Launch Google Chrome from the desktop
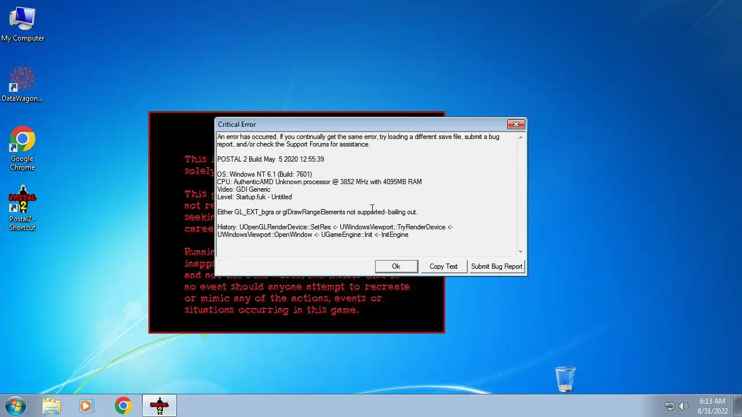Image resolution: width=742 pixels, height=417 pixels. tap(23, 148)
